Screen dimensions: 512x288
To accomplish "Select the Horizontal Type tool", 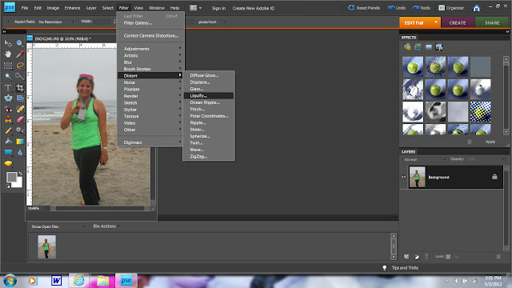I will point(8,87).
